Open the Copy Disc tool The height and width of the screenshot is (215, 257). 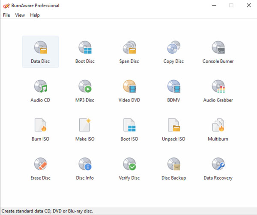coord(173,52)
